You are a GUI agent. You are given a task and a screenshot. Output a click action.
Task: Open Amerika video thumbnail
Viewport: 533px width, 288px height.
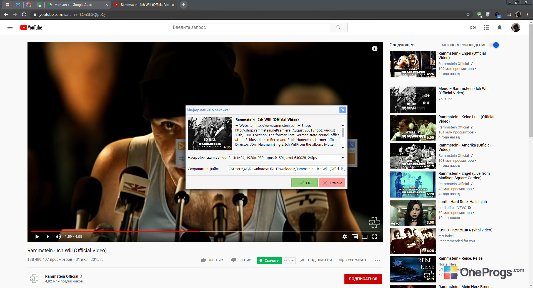pyautogui.click(x=413, y=156)
